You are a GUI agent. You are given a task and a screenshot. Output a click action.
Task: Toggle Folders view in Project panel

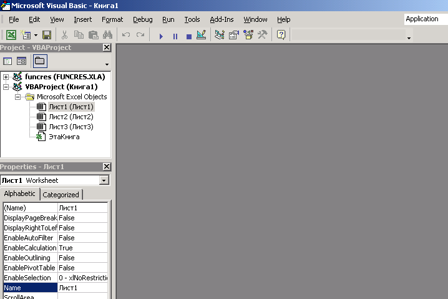coord(40,61)
